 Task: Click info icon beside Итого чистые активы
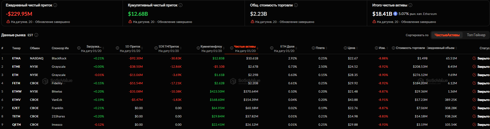(x=411, y=5)
